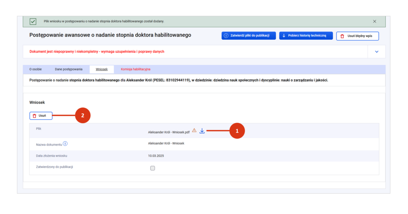This screenshot has width=408, height=214.
Task: Go to the Komisja habilitacyjna tab
Action: click(135, 69)
